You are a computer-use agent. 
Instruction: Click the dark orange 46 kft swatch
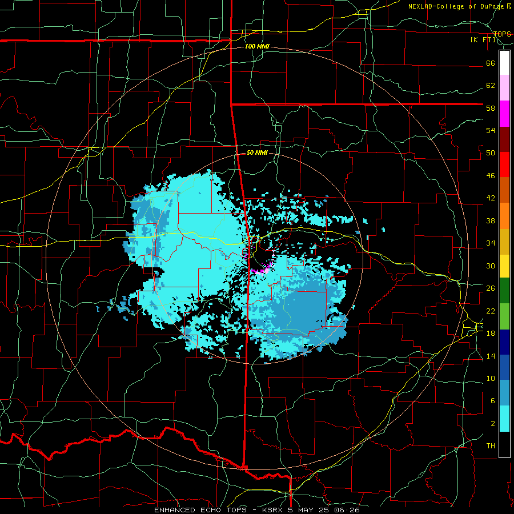[504, 190]
